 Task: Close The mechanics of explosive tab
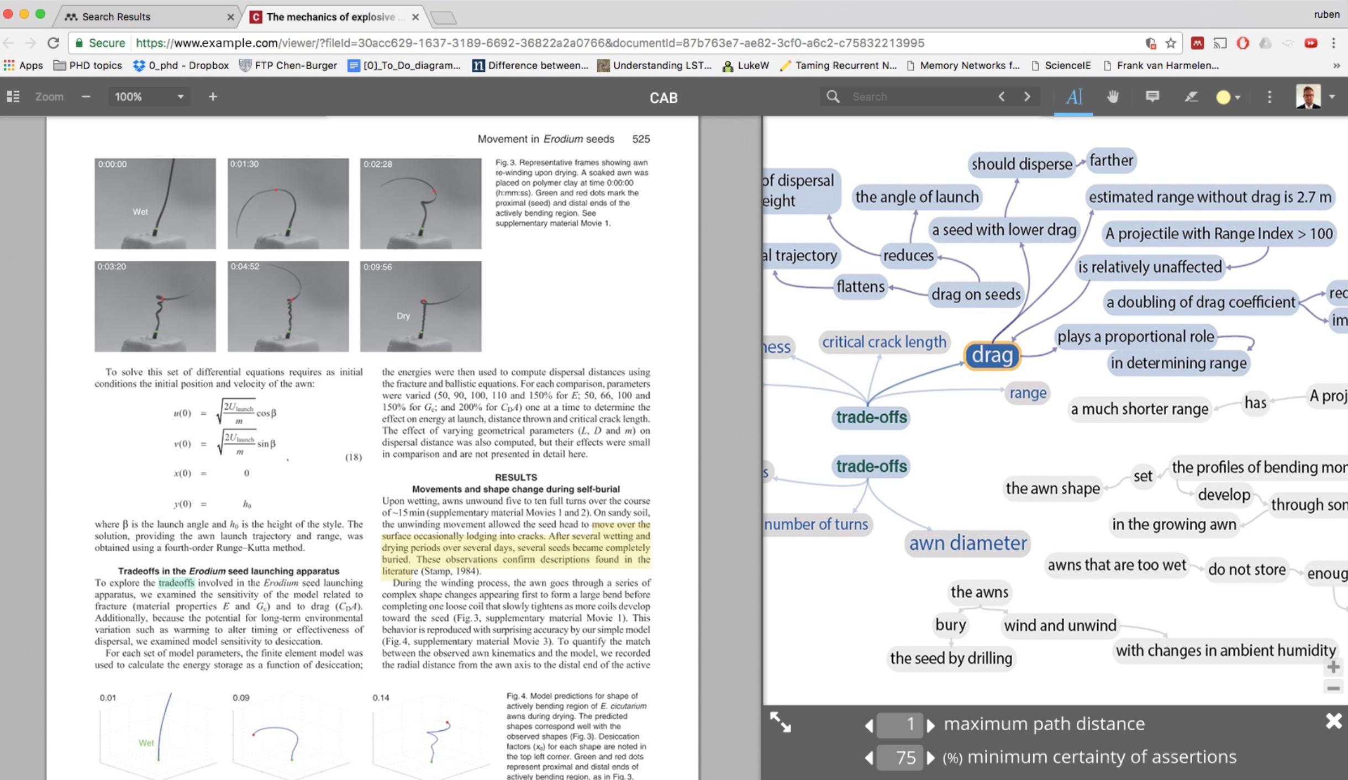pos(415,17)
